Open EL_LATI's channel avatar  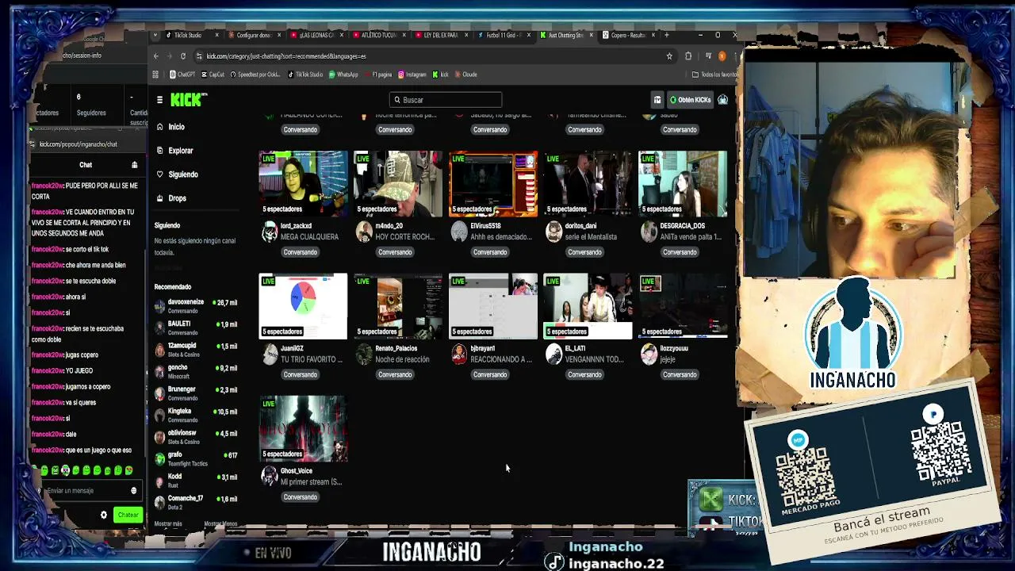(553, 354)
